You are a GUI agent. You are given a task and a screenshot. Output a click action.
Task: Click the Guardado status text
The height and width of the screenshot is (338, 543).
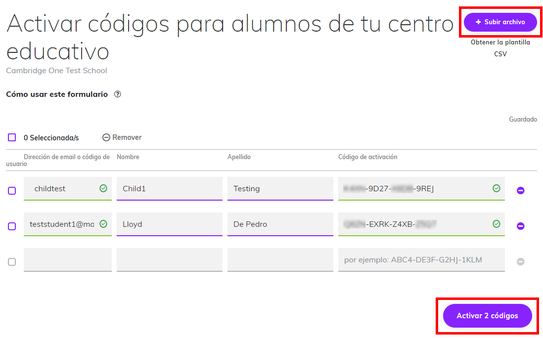point(523,120)
